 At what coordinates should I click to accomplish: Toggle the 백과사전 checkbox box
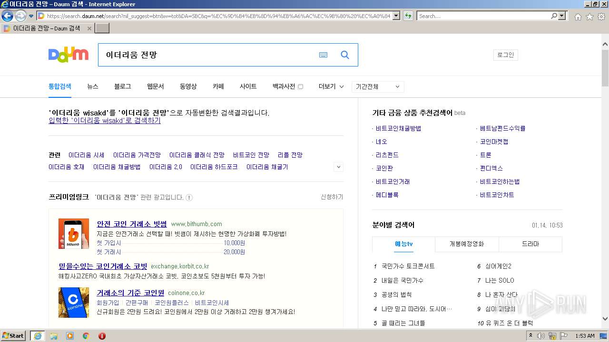(301, 86)
